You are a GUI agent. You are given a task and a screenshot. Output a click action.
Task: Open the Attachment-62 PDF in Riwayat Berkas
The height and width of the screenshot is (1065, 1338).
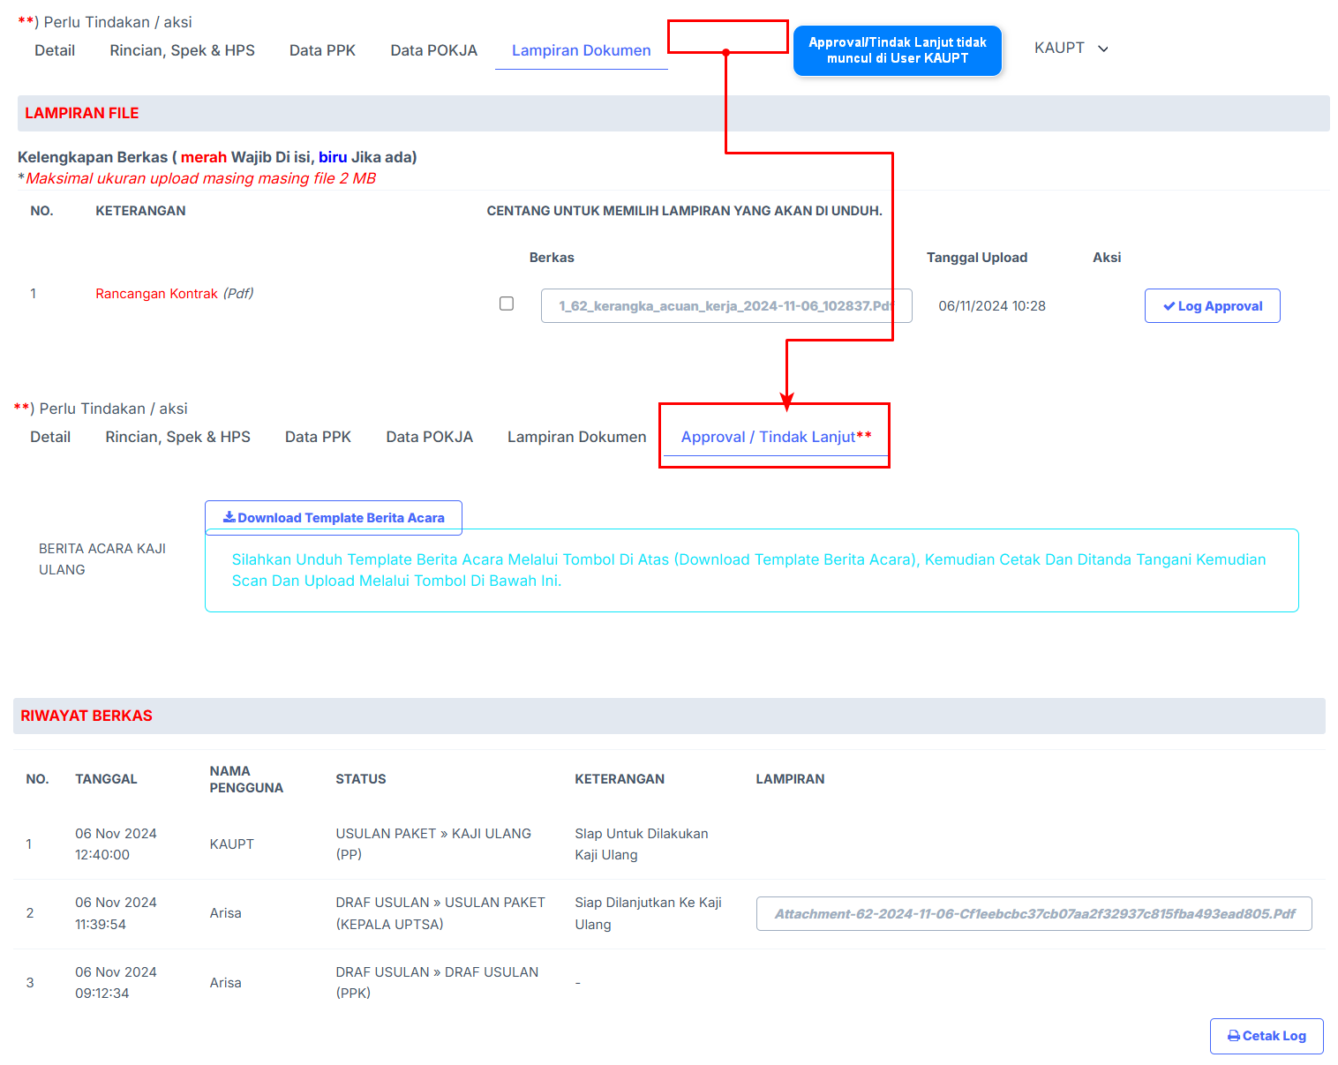(x=1034, y=914)
